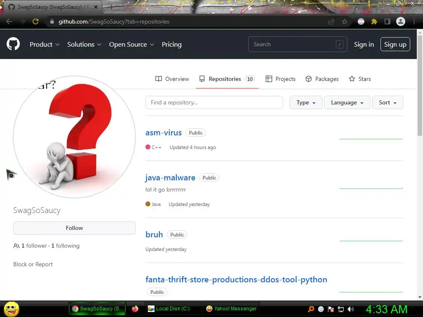This screenshot has height=317, width=423.
Task: Switch to the Overview tab
Action: coord(172,79)
